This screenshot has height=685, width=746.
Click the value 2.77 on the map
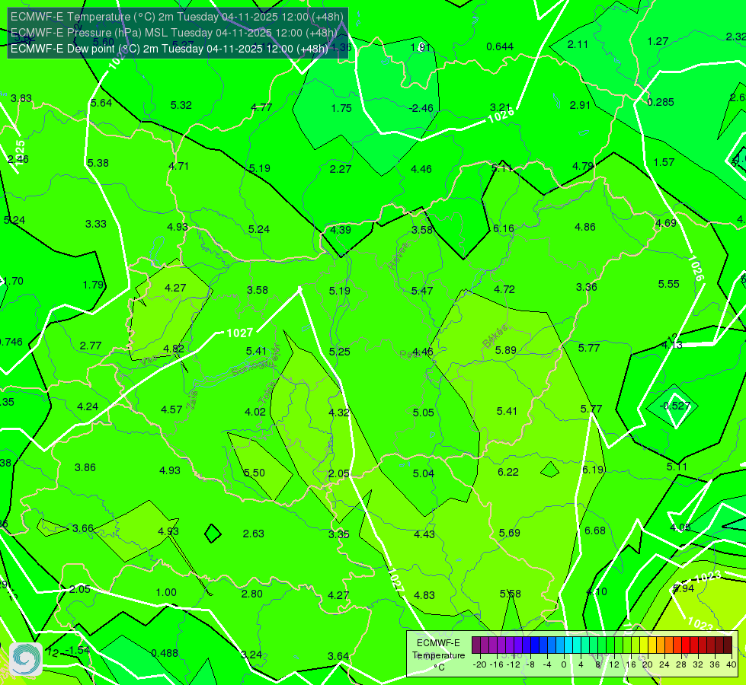[x=91, y=346]
